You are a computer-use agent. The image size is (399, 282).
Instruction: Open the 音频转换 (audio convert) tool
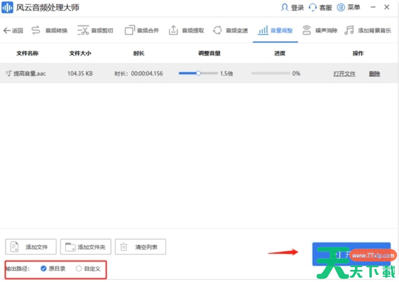coord(53,29)
